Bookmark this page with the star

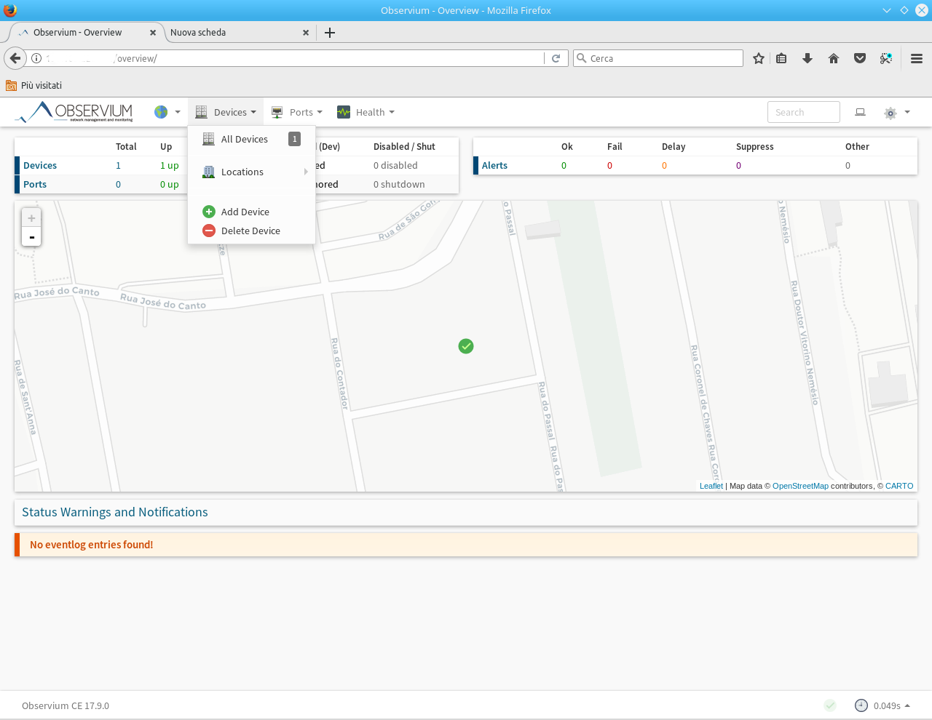click(759, 58)
